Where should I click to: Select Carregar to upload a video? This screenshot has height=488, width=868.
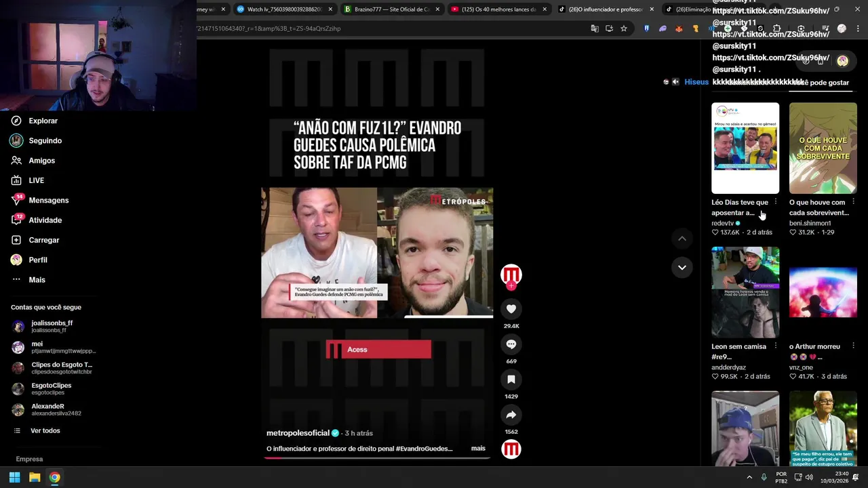click(x=43, y=240)
